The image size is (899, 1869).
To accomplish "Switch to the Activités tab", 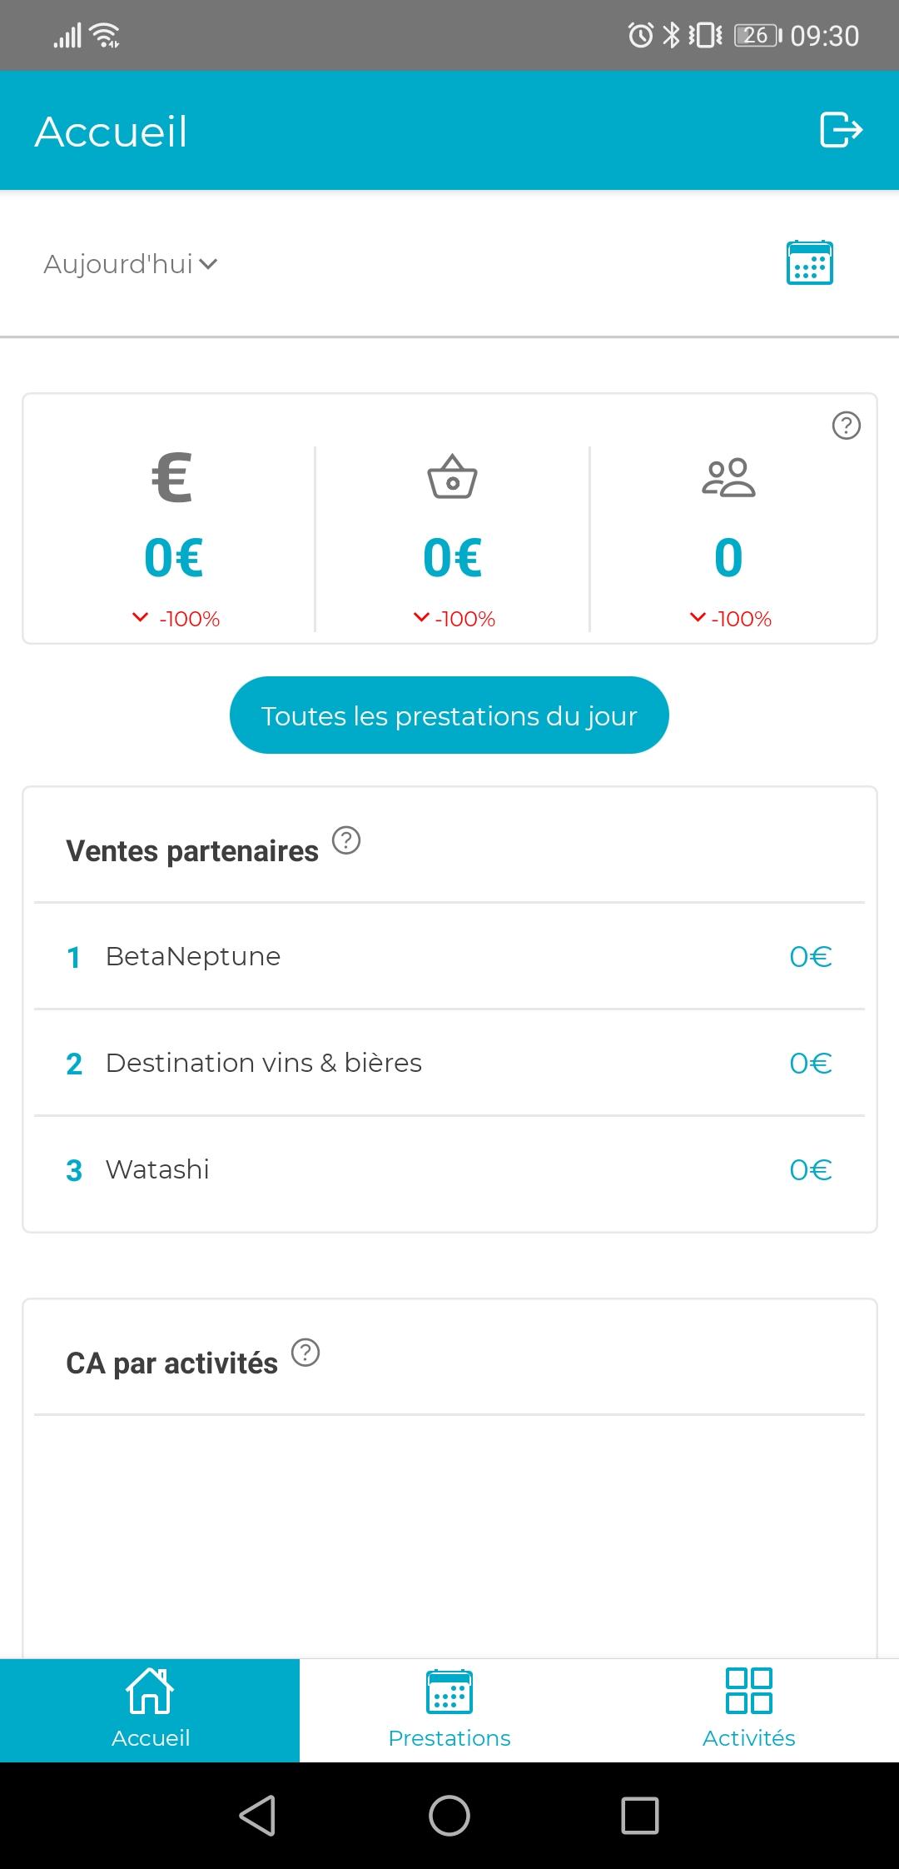I will pyautogui.click(x=748, y=1709).
